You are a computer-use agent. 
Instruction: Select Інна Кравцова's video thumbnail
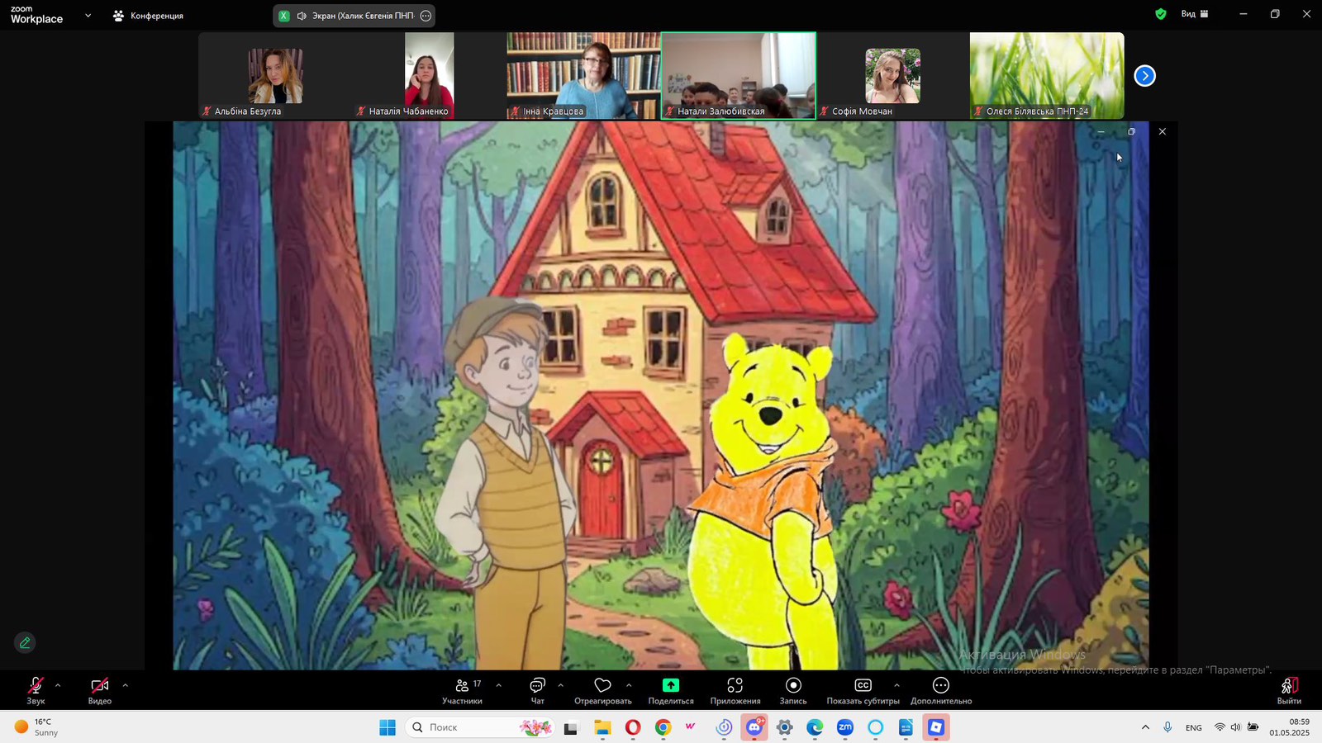pyautogui.click(x=583, y=76)
